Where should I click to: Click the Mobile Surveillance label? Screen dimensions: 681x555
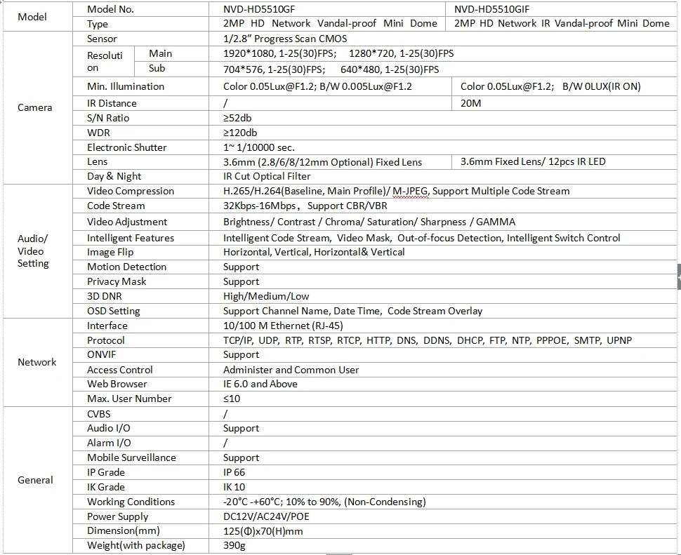pyautogui.click(x=131, y=457)
